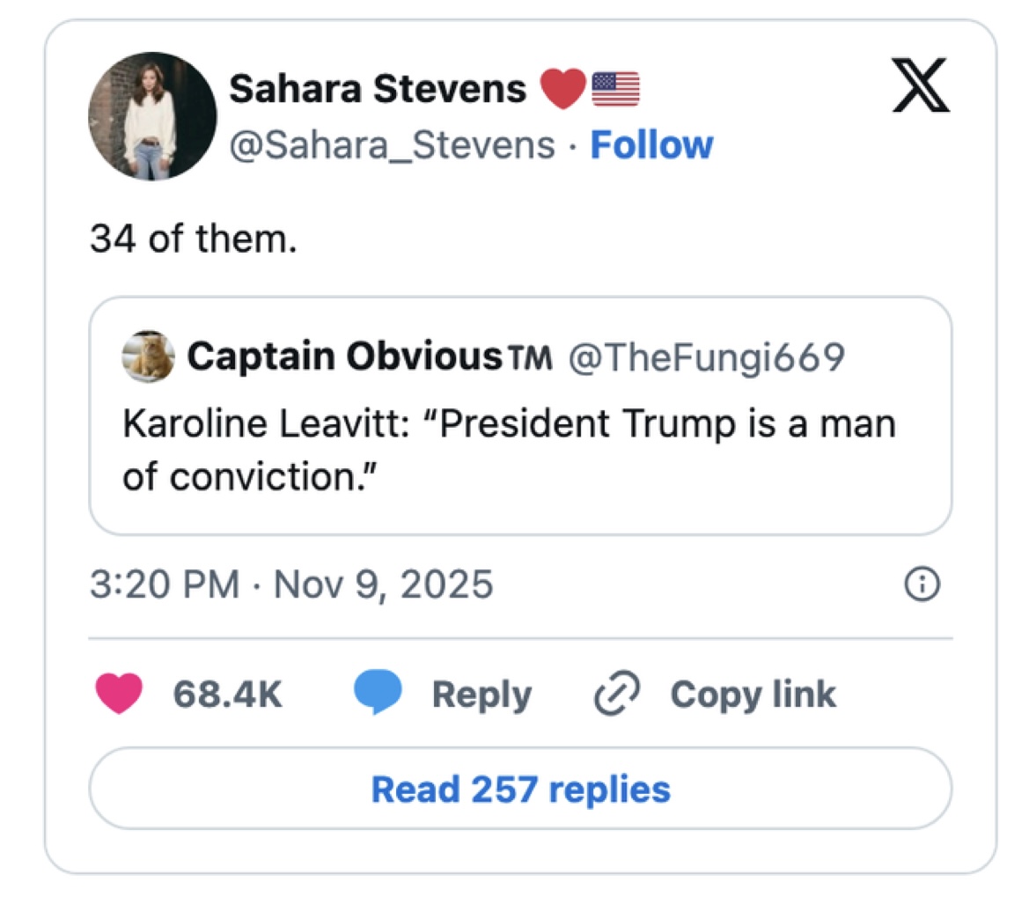Click the @TheFungi669 handle
Screen dimensions: 1029x904
click(x=707, y=356)
